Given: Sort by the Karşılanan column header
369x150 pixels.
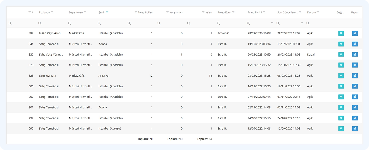Looking at the screenshot, I should point(176,12).
